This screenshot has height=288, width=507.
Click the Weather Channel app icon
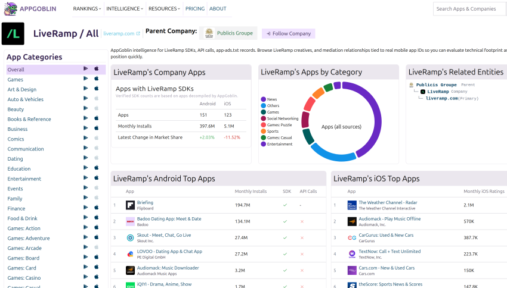coord(352,205)
